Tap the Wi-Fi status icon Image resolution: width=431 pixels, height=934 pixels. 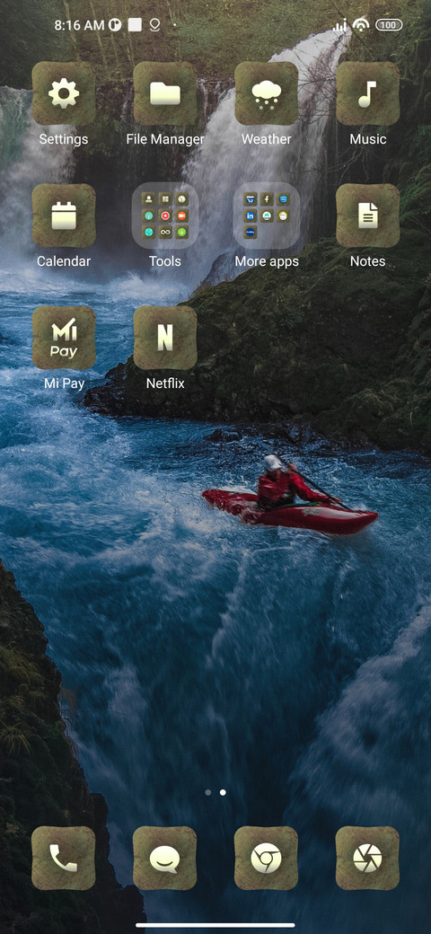pyautogui.click(x=361, y=24)
